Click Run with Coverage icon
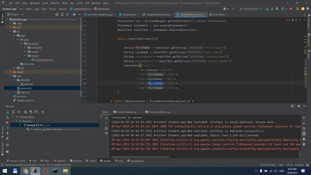Viewport: 311px width, 175px height. point(277,9)
